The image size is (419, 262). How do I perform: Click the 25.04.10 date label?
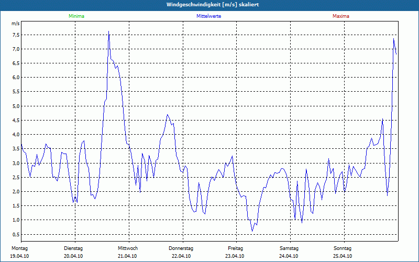tap(343, 256)
